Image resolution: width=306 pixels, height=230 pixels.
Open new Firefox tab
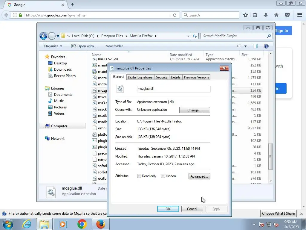[x=73, y=5]
